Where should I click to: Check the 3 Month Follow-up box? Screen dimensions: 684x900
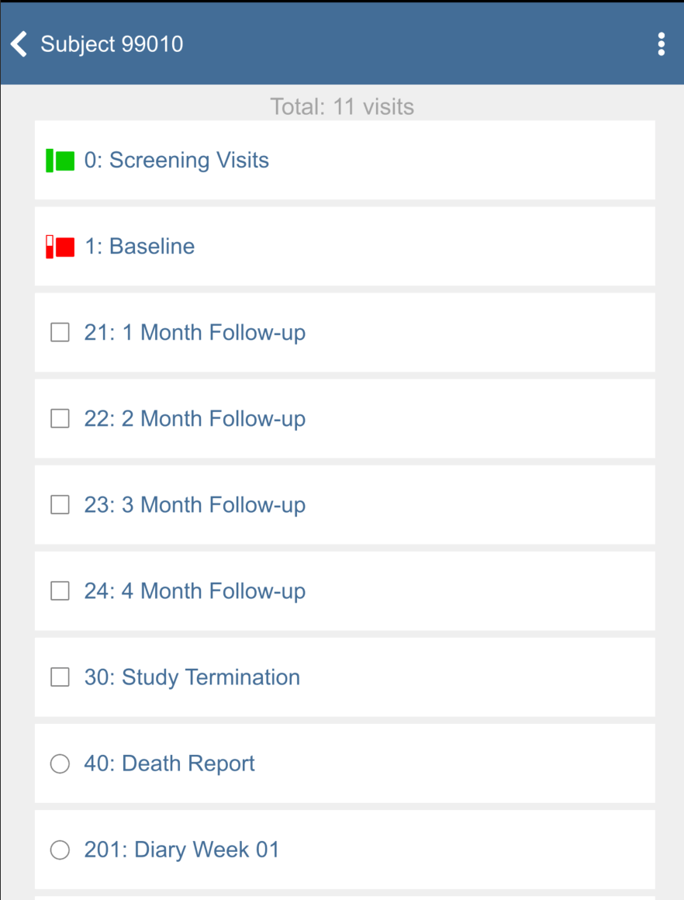point(60,505)
